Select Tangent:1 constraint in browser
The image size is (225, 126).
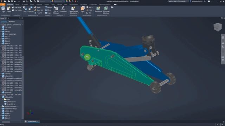(x=11, y=104)
